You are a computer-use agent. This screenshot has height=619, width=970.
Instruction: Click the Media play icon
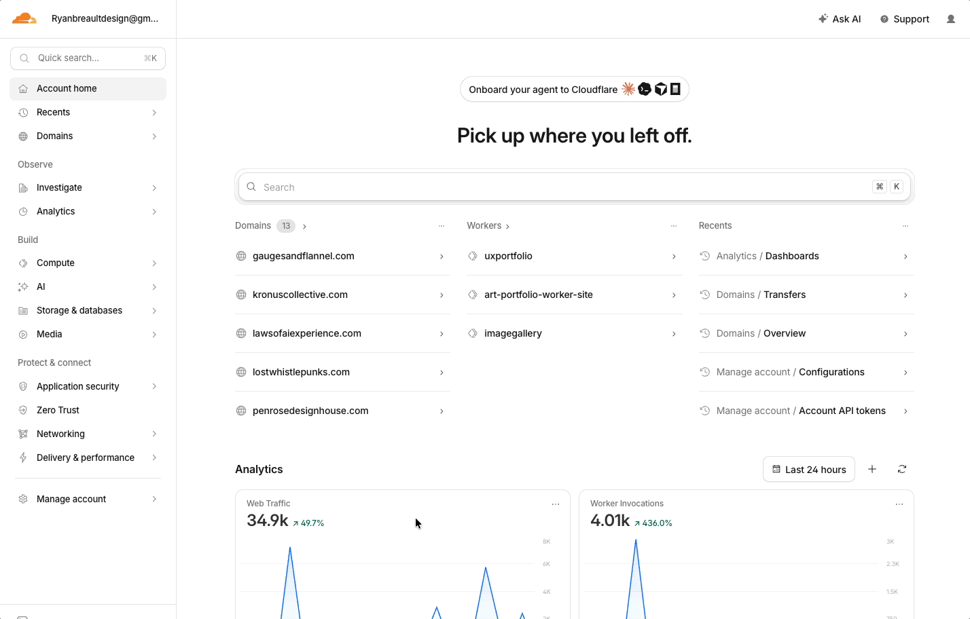pos(23,335)
